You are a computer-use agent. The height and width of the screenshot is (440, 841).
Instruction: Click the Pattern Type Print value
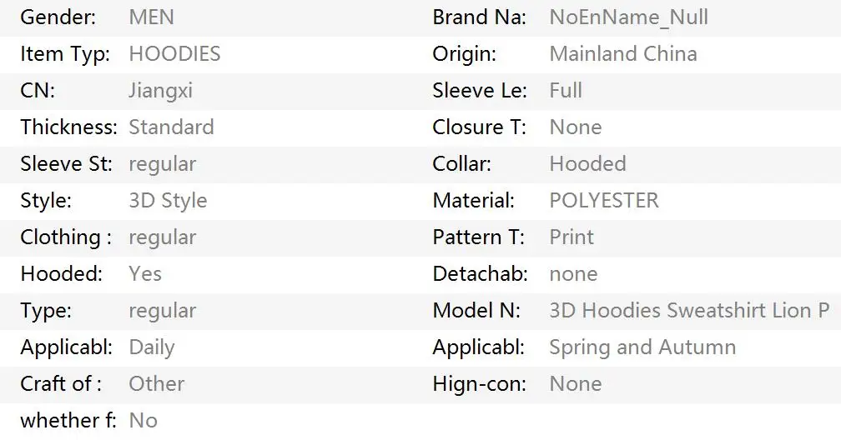[x=571, y=237]
